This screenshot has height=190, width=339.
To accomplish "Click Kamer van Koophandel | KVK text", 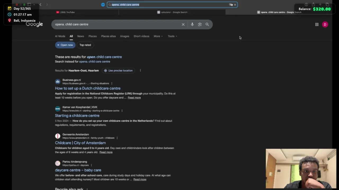I will point(80,107).
